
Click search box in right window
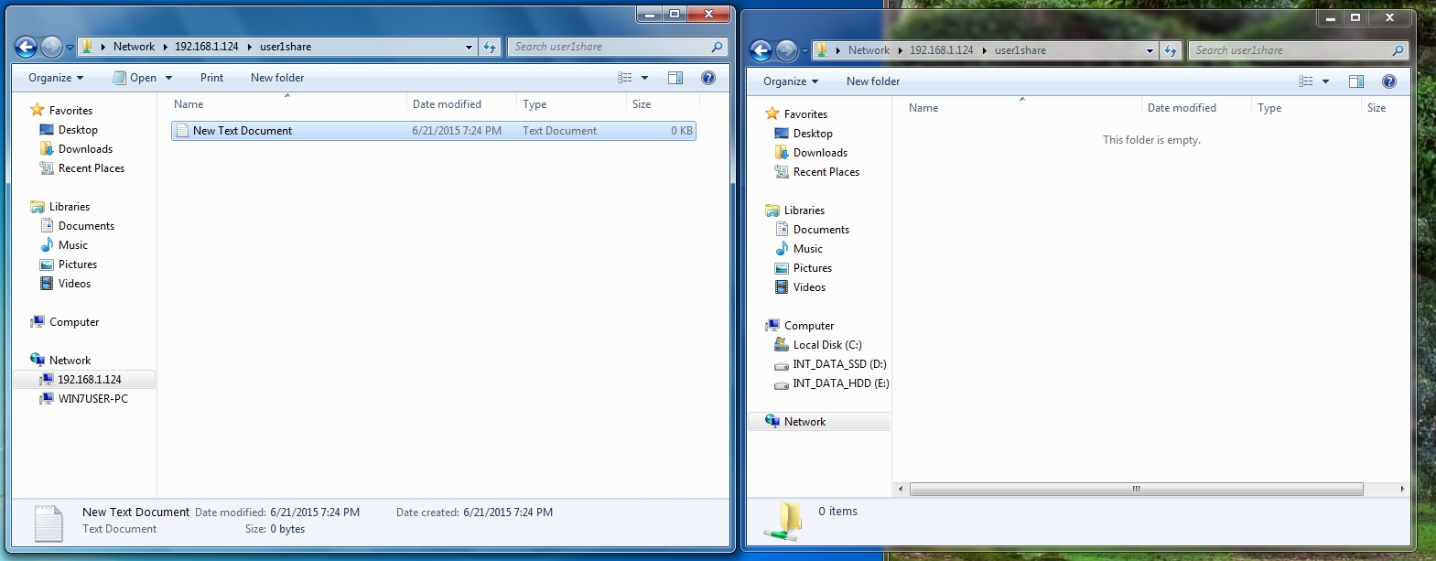point(1299,50)
